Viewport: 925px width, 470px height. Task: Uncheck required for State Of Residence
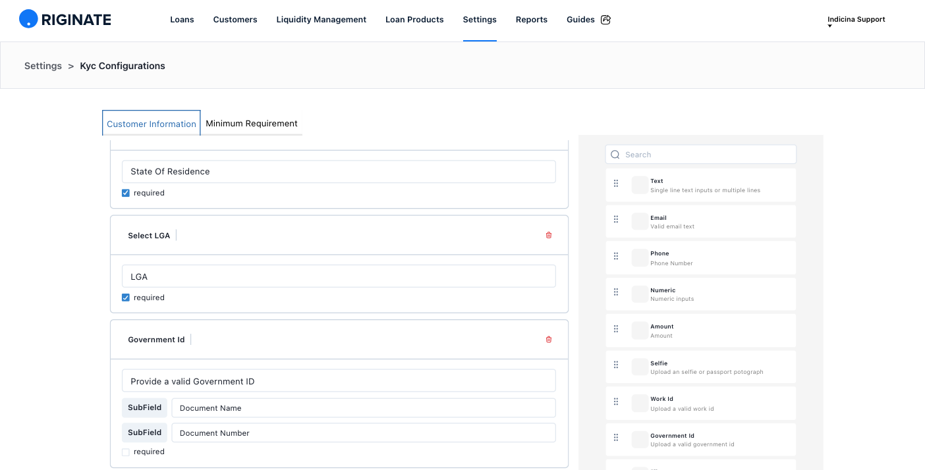[x=126, y=193]
